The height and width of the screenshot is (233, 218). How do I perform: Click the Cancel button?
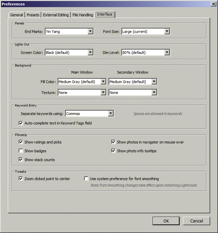(x=196, y=221)
